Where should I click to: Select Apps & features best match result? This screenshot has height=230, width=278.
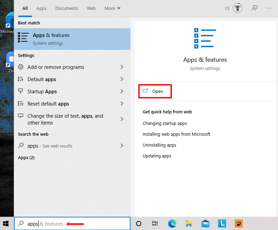pyautogui.click(x=72, y=39)
